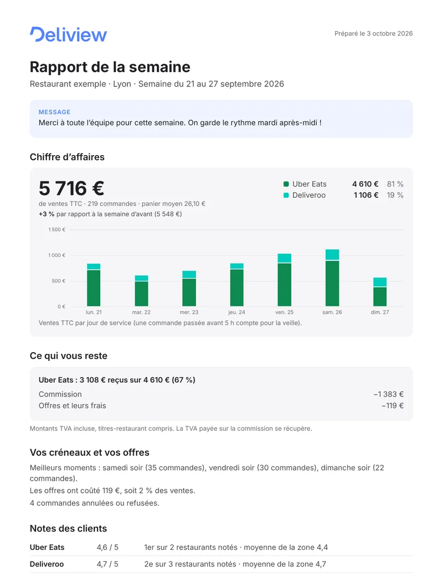Image resolution: width=443 pixels, height=582 pixels.
Task: Click the 'mar. 22' bar in the chart
Action: tap(141, 291)
